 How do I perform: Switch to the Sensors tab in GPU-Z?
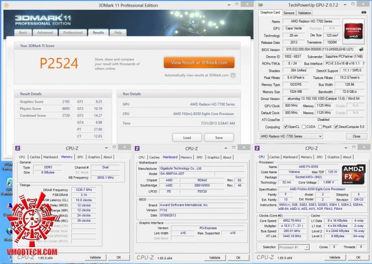289,13
